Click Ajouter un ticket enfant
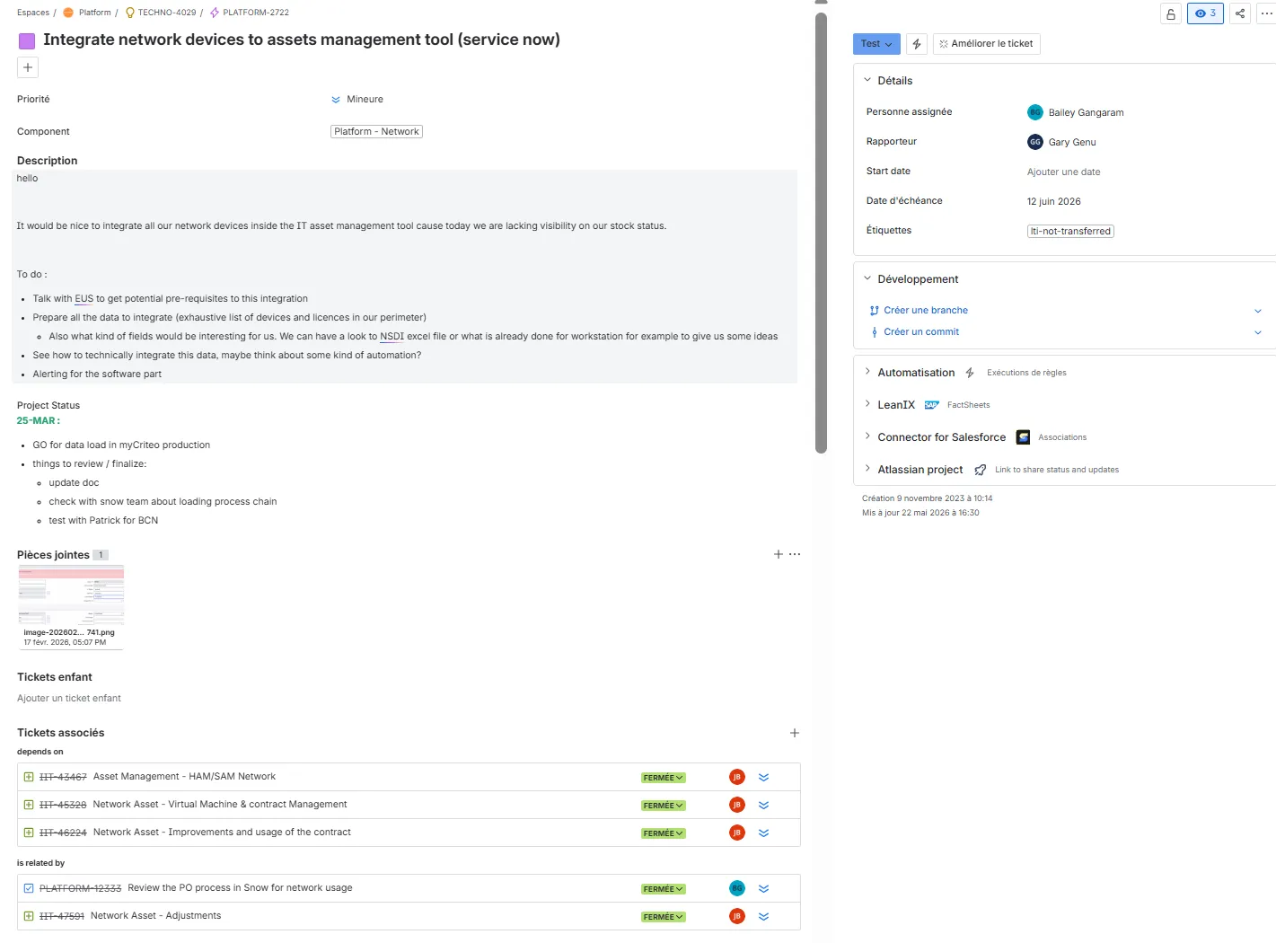This screenshot has height=943, width=1276. click(69, 699)
